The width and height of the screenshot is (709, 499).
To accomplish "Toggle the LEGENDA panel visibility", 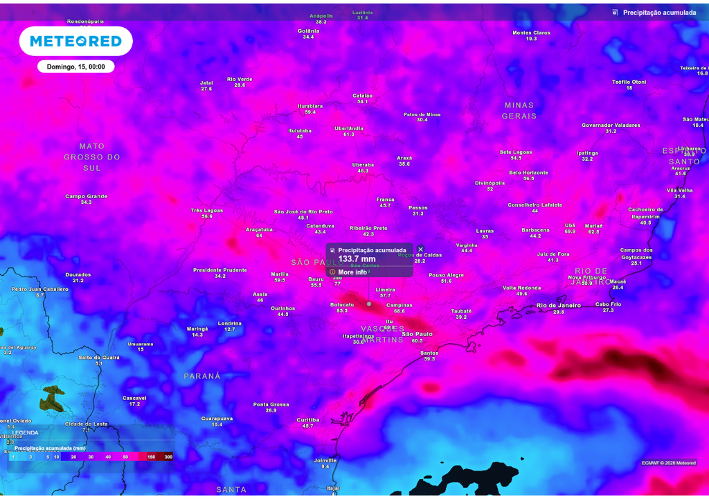I will click(25, 432).
